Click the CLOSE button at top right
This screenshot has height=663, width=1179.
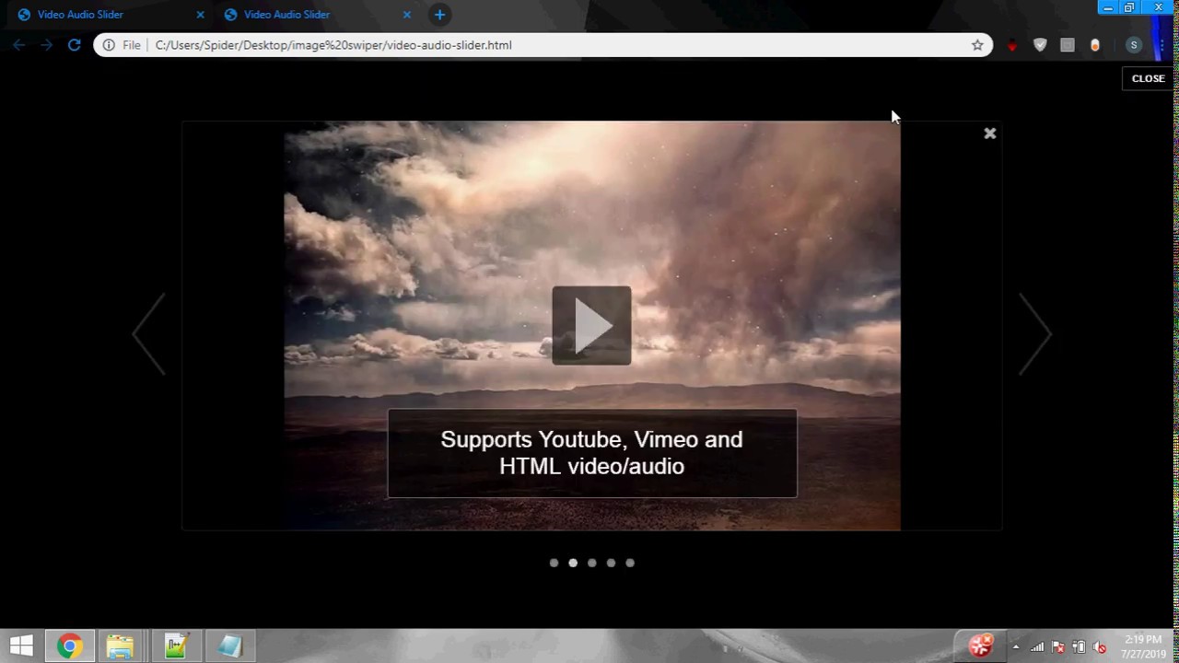coord(1148,78)
